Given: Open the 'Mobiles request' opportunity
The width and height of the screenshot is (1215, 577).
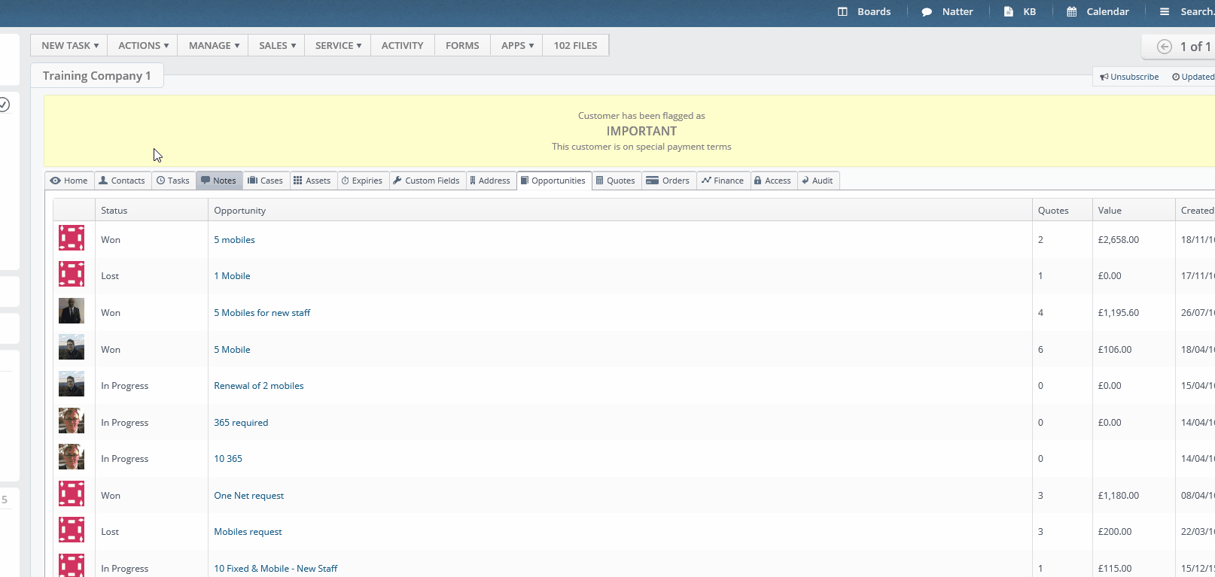Looking at the screenshot, I should pyautogui.click(x=248, y=532).
